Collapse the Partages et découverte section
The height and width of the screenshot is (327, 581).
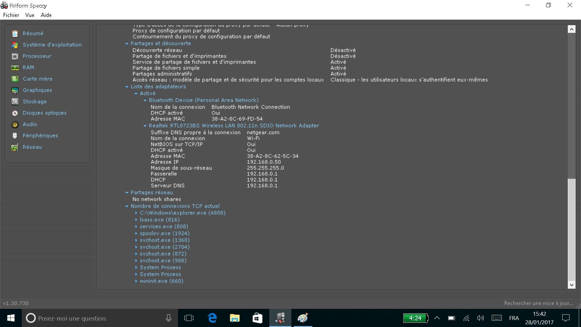127,44
